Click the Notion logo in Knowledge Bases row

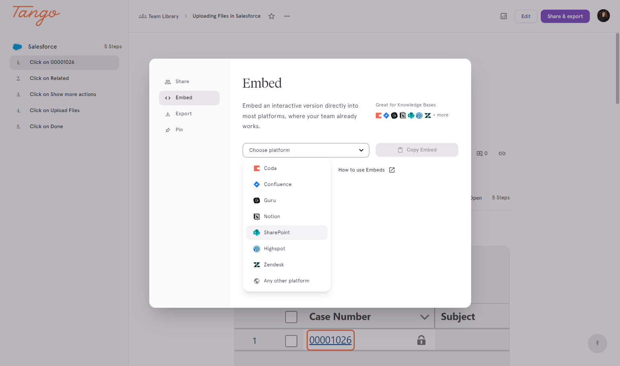[403, 115]
